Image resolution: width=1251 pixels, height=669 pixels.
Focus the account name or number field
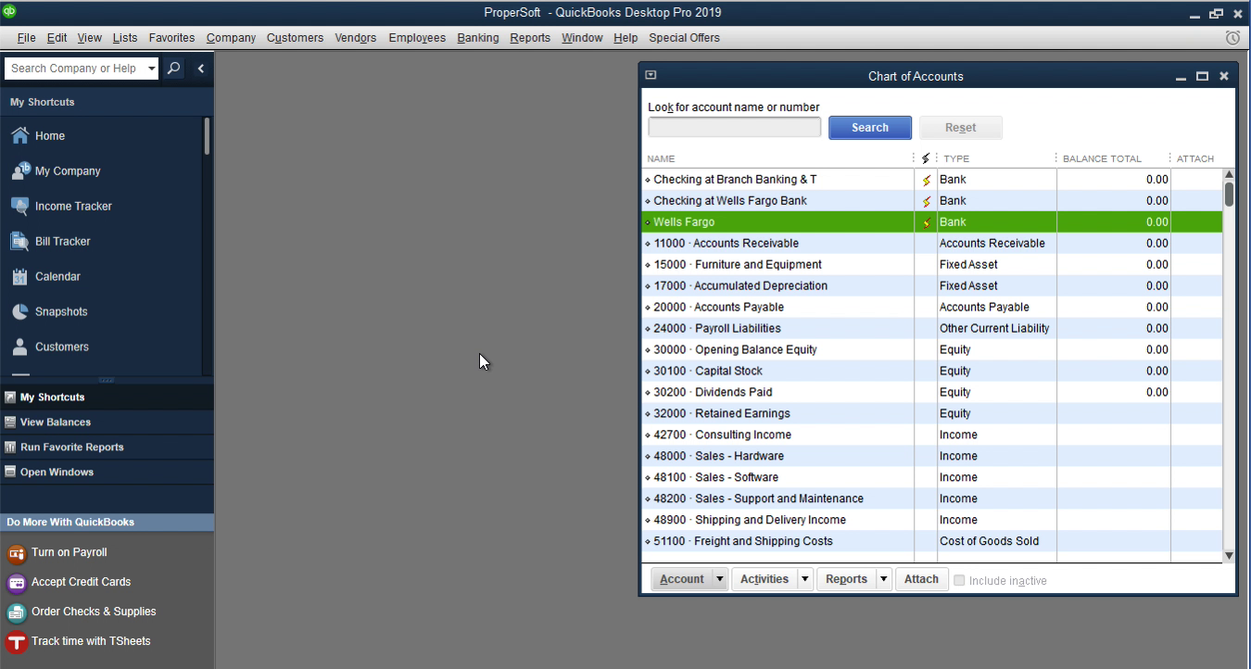coord(735,127)
